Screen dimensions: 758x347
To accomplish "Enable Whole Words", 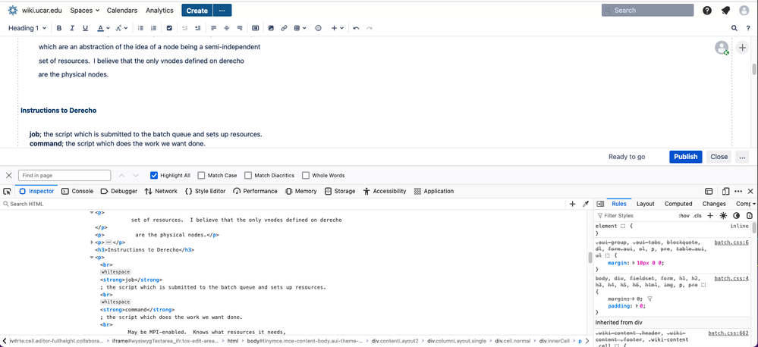I will (x=306, y=175).
